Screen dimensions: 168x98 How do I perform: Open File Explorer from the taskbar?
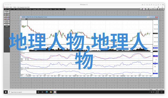[x=51, y=92]
